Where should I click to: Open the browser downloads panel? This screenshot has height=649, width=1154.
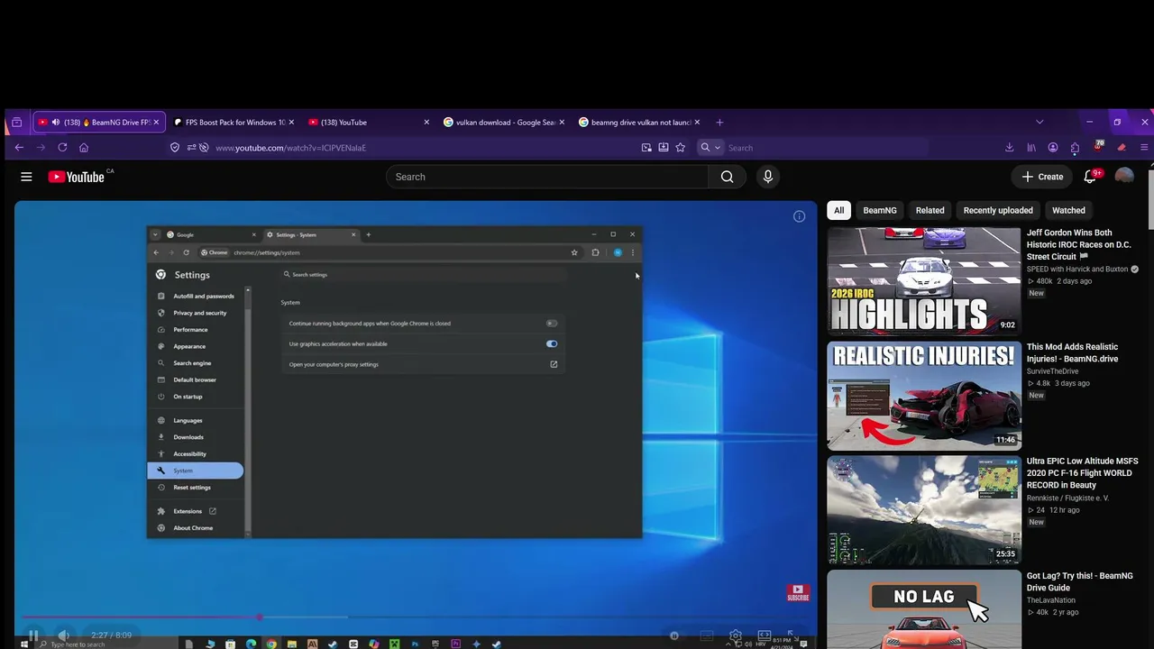[x=1009, y=148]
